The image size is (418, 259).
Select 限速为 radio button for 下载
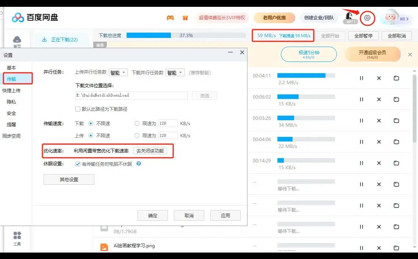(136, 123)
